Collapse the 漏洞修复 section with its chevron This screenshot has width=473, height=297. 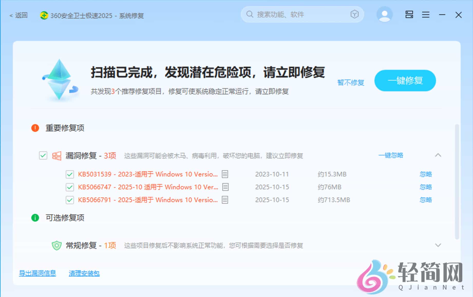coord(439,155)
